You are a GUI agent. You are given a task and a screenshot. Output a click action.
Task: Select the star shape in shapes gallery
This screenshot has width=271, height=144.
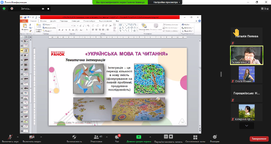134,31
